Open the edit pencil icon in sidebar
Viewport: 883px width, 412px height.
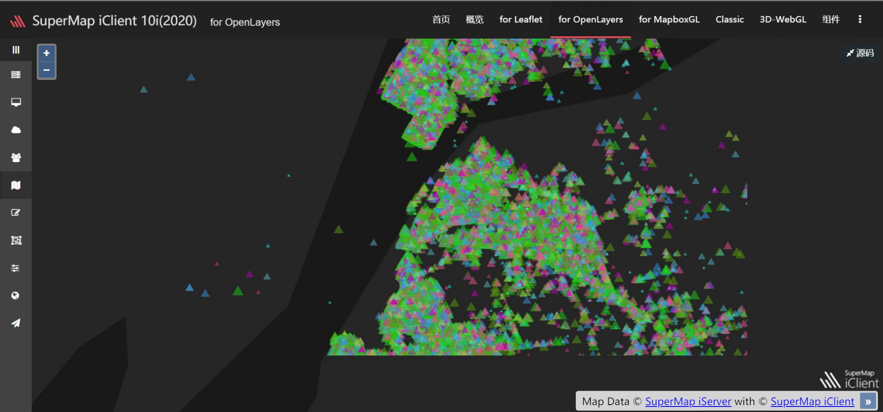(x=16, y=213)
